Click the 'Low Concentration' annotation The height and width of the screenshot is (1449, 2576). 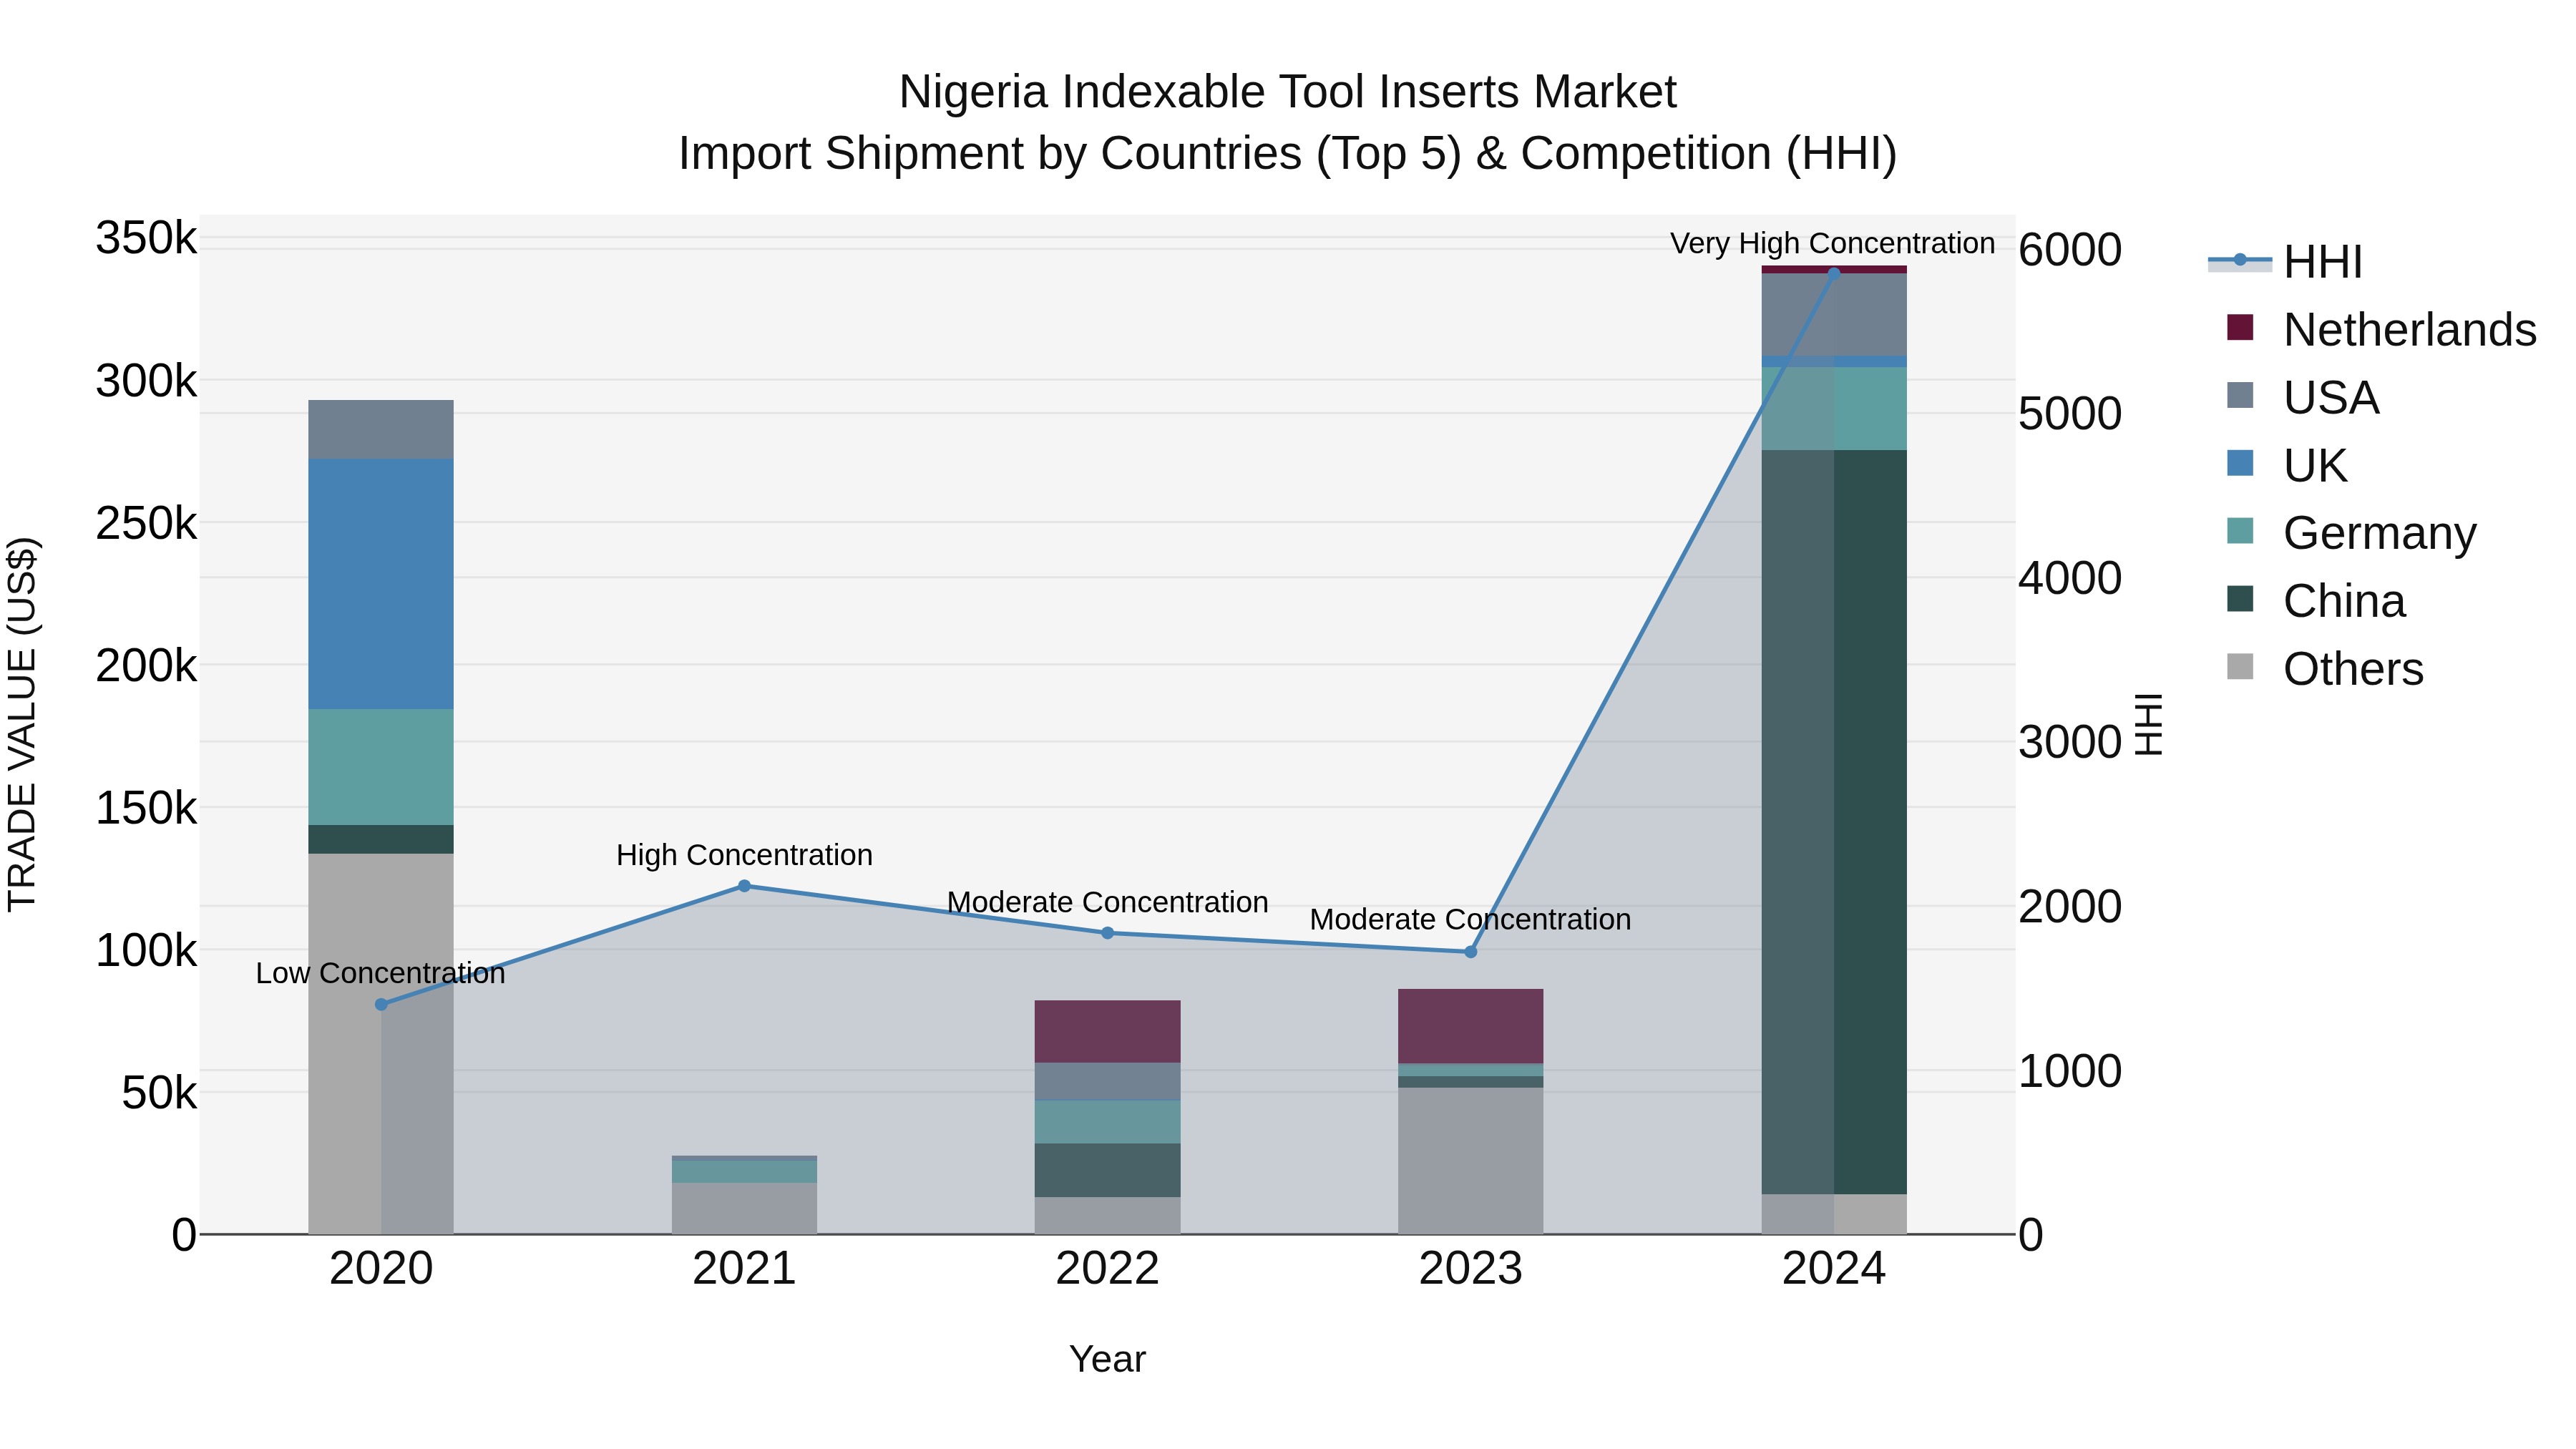click(381, 973)
